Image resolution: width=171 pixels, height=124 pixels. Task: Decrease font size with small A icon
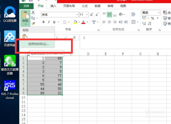[97, 15]
